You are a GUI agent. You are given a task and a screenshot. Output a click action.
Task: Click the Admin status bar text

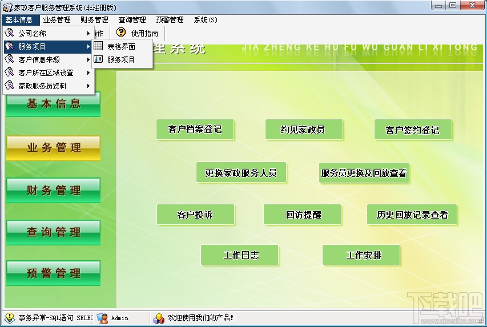120,318
